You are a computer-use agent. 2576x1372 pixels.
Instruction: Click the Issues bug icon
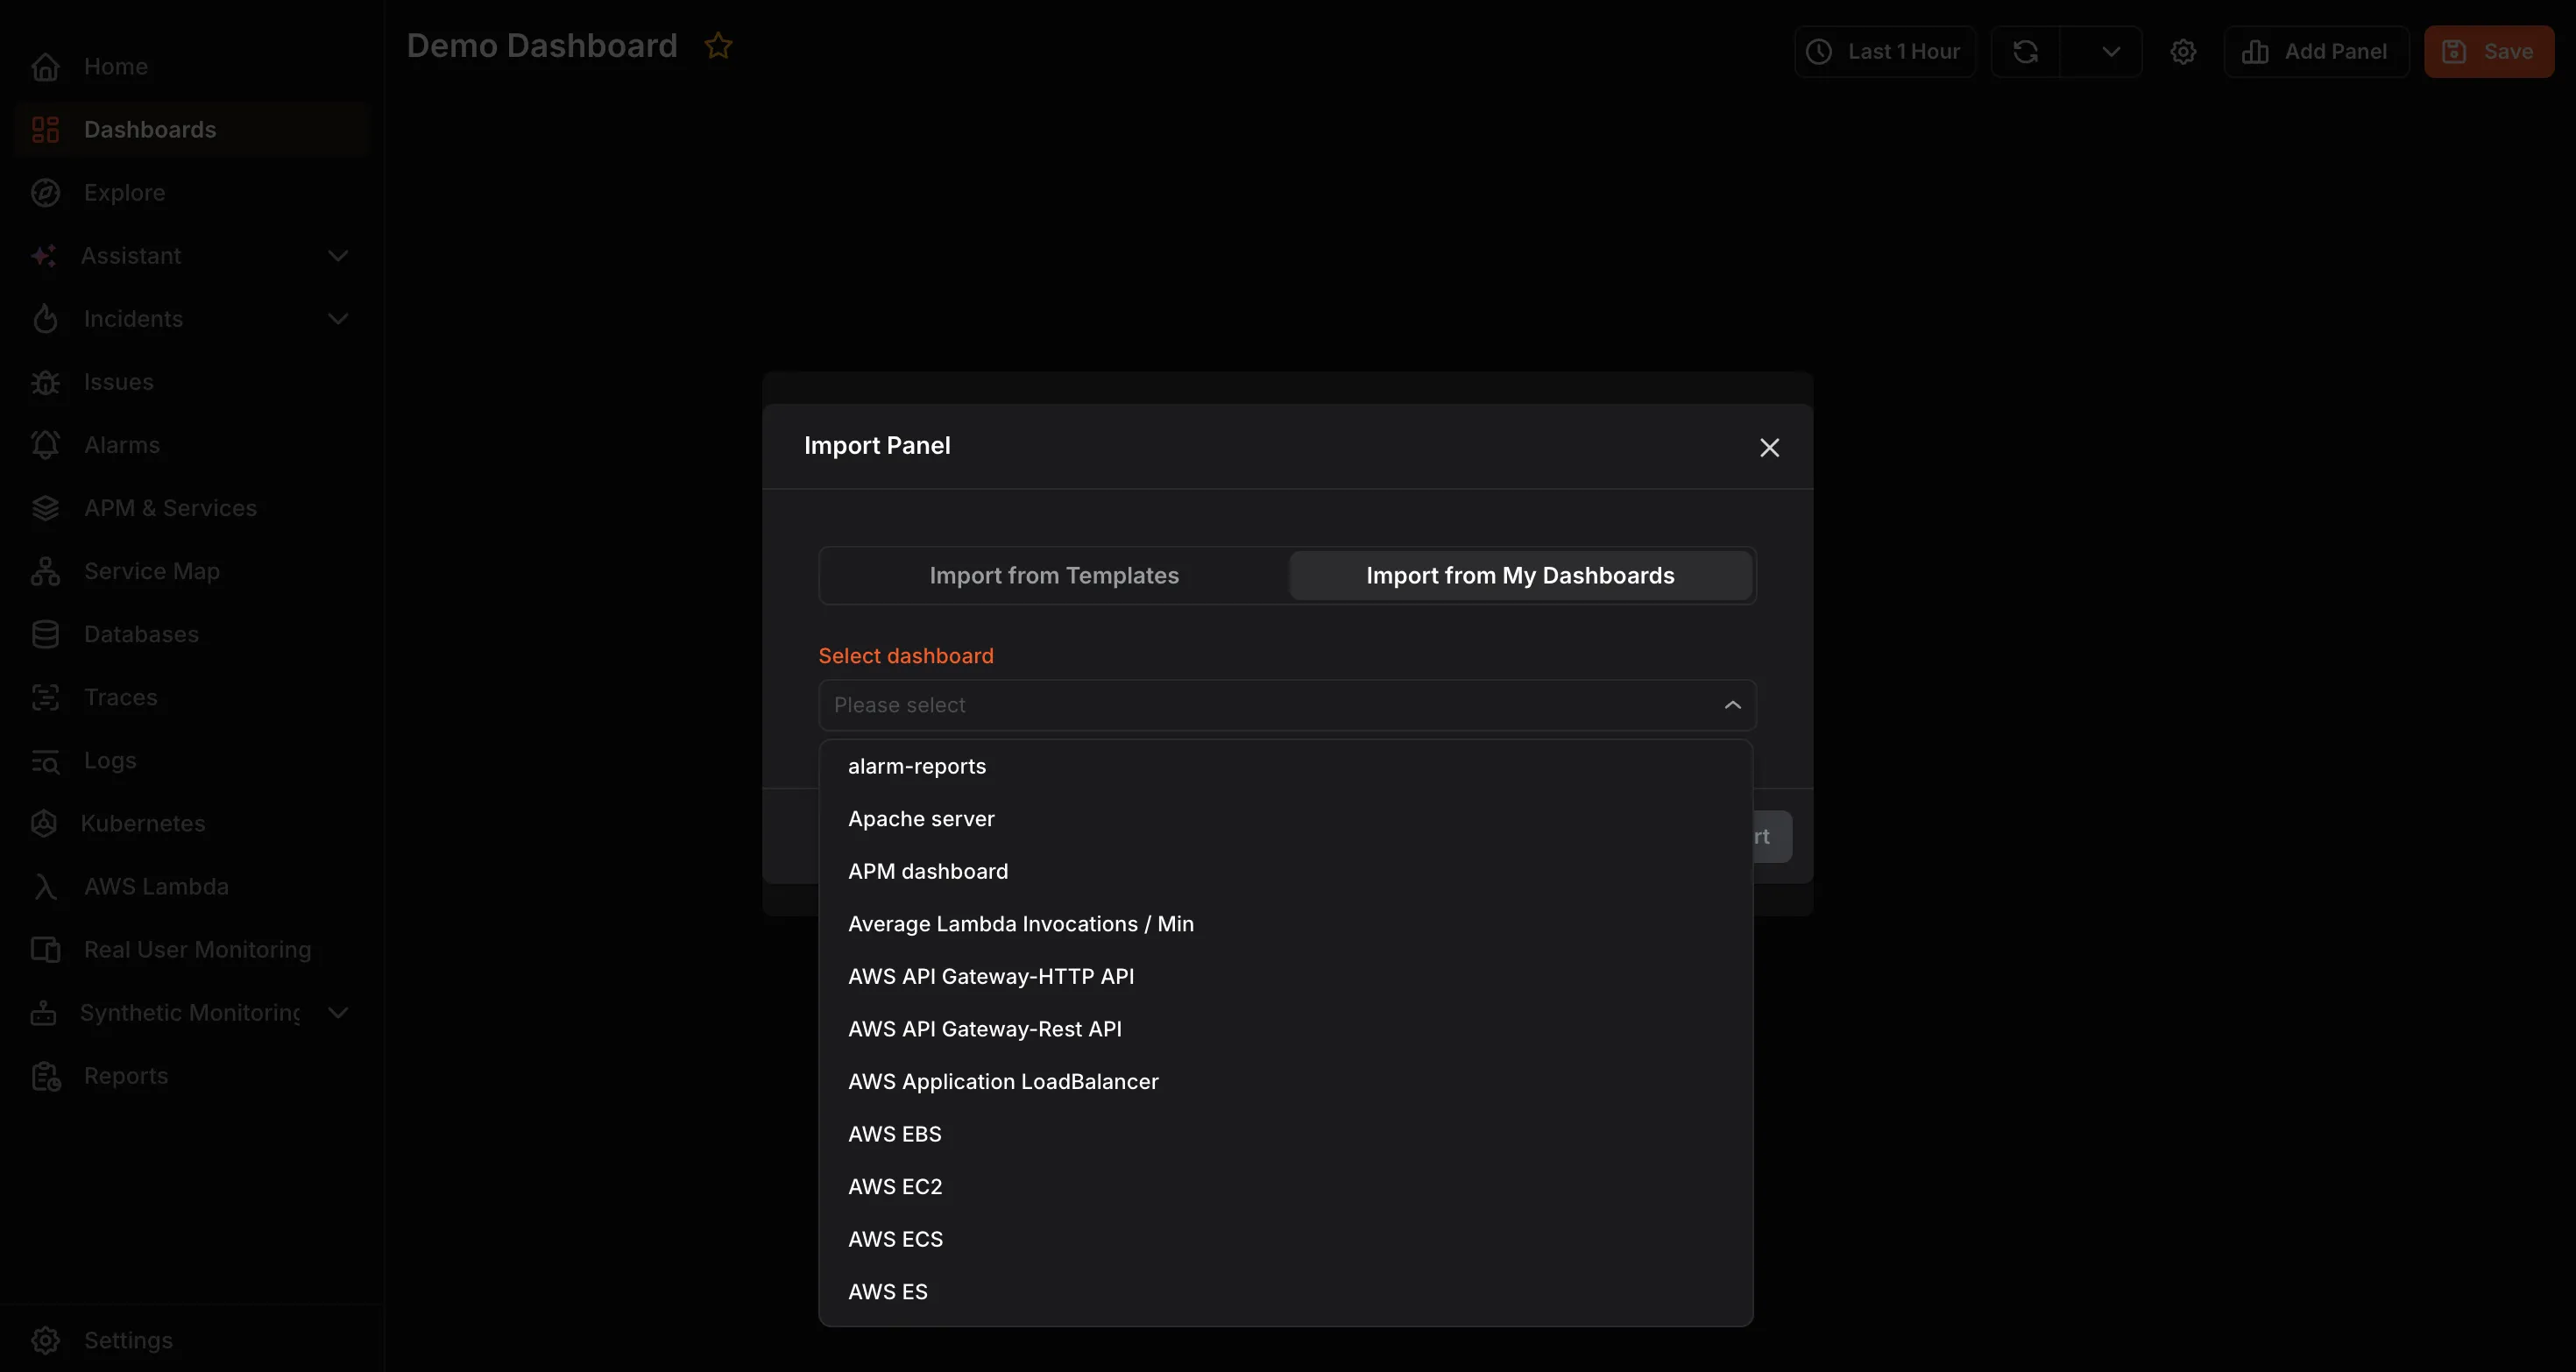[45, 382]
